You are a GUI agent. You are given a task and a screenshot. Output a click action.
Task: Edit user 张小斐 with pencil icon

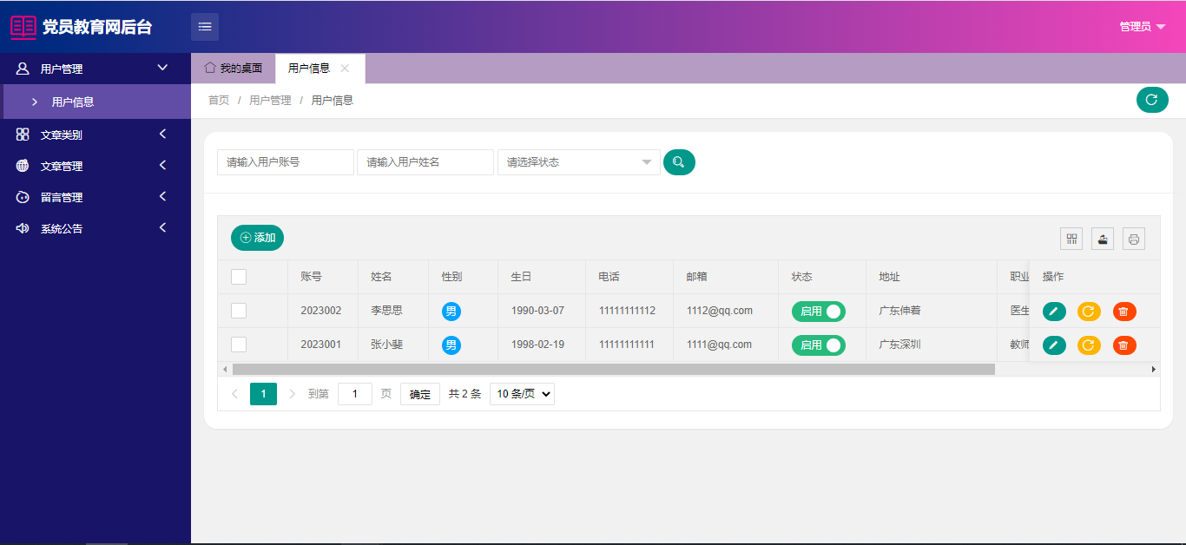pyautogui.click(x=1054, y=345)
